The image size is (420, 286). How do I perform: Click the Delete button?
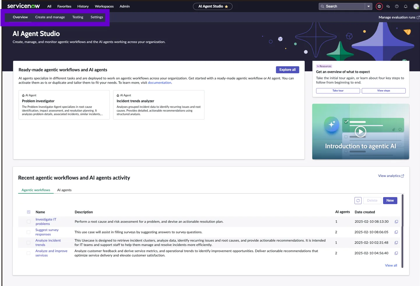pyautogui.click(x=372, y=201)
